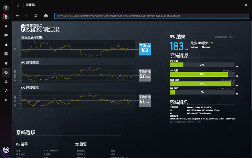Open the news feed icon in sidebar

(x=6, y=54)
